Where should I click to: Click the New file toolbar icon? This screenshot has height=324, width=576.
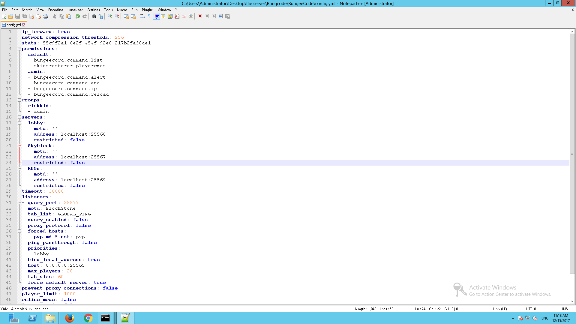pyautogui.click(x=4, y=16)
